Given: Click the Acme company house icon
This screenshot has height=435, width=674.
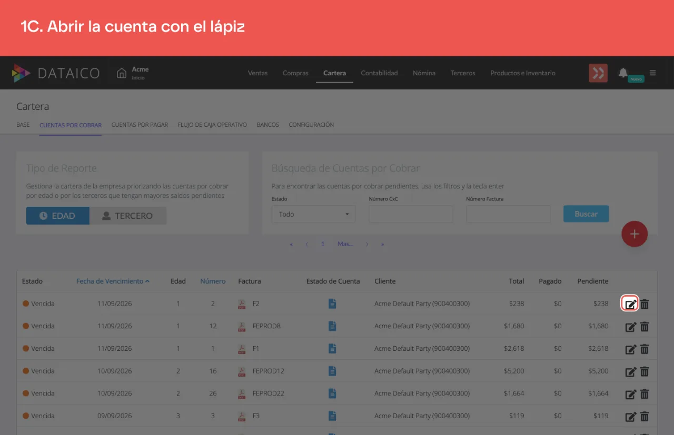Looking at the screenshot, I should (122, 73).
